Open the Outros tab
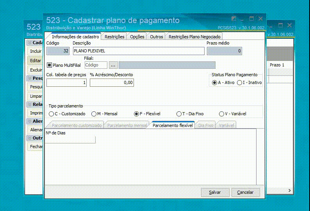The height and width of the screenshot is (211, 310). pyautogui.click(x=157, y=37)
